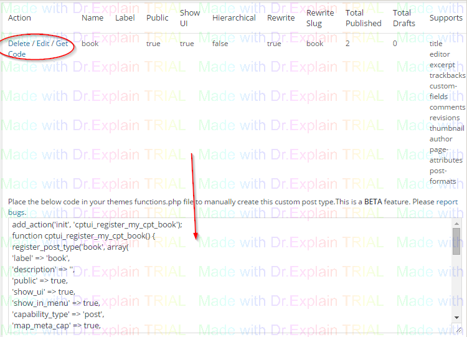Open Get Code for the book post type
467x337 pixels.
61,44
